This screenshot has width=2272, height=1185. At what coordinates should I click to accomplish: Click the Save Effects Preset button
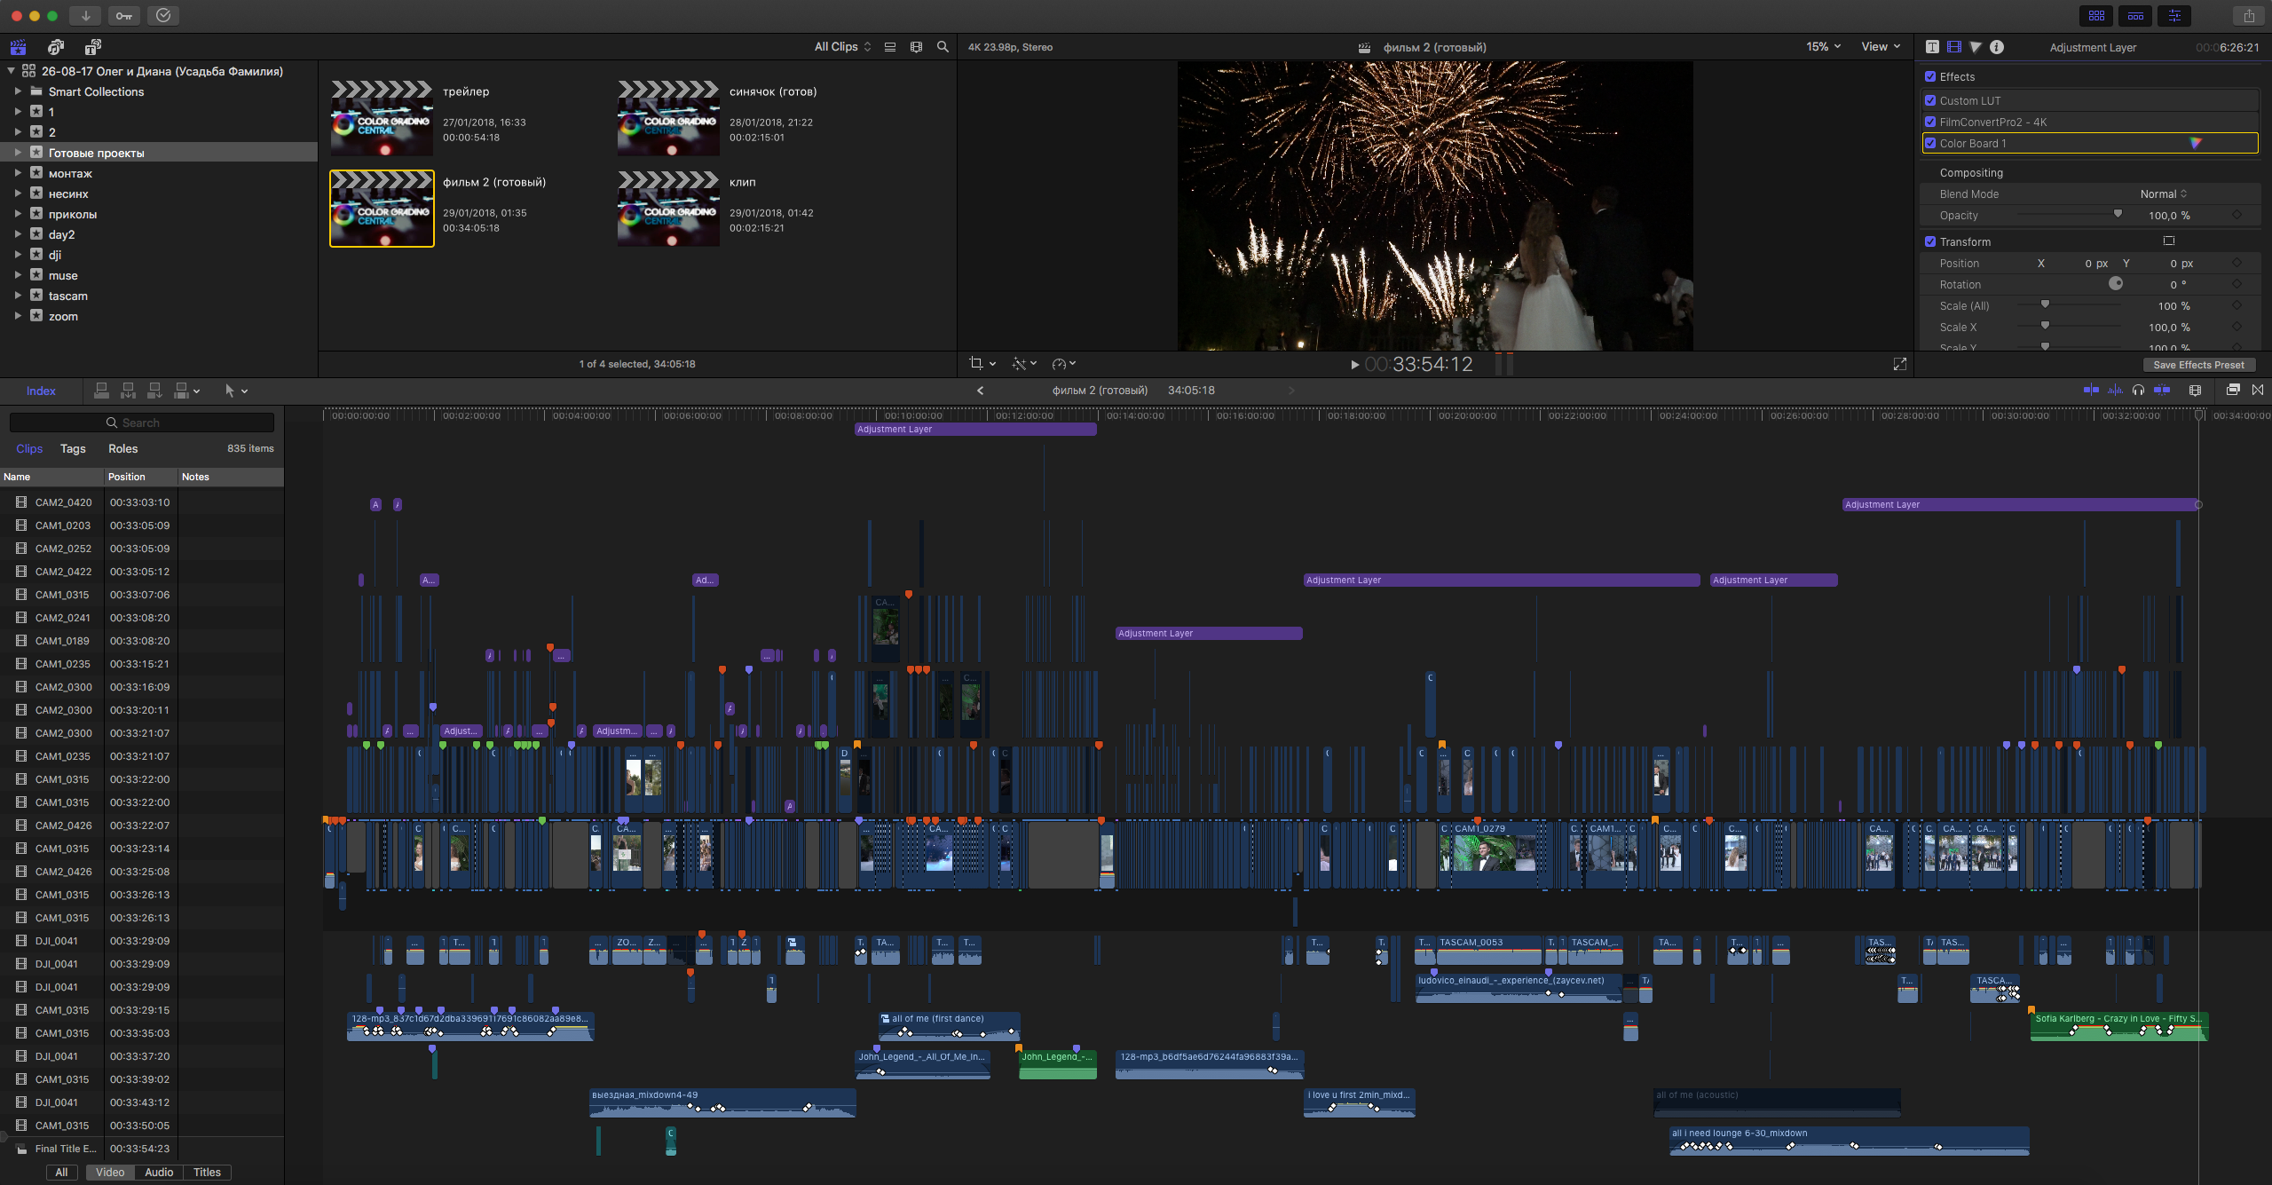click(2197, 365)
